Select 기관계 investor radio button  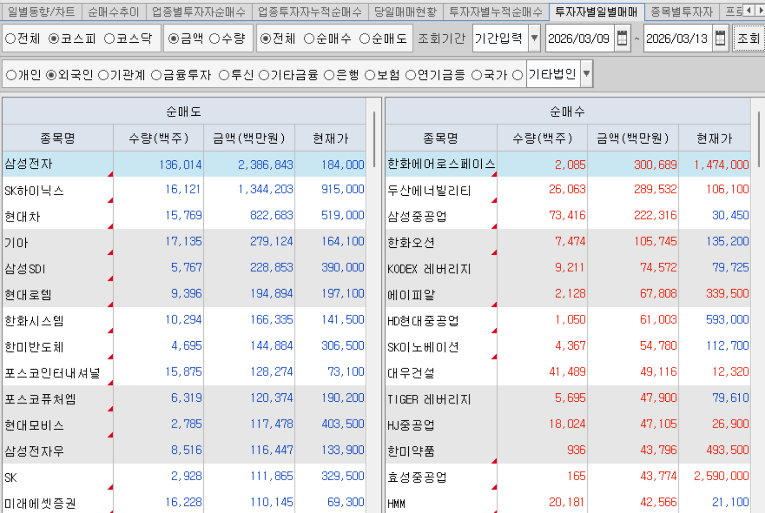pos(104,75)
